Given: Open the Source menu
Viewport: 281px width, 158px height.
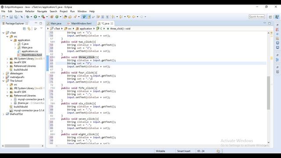Looking at the screenshot, I should coord(18,11).
